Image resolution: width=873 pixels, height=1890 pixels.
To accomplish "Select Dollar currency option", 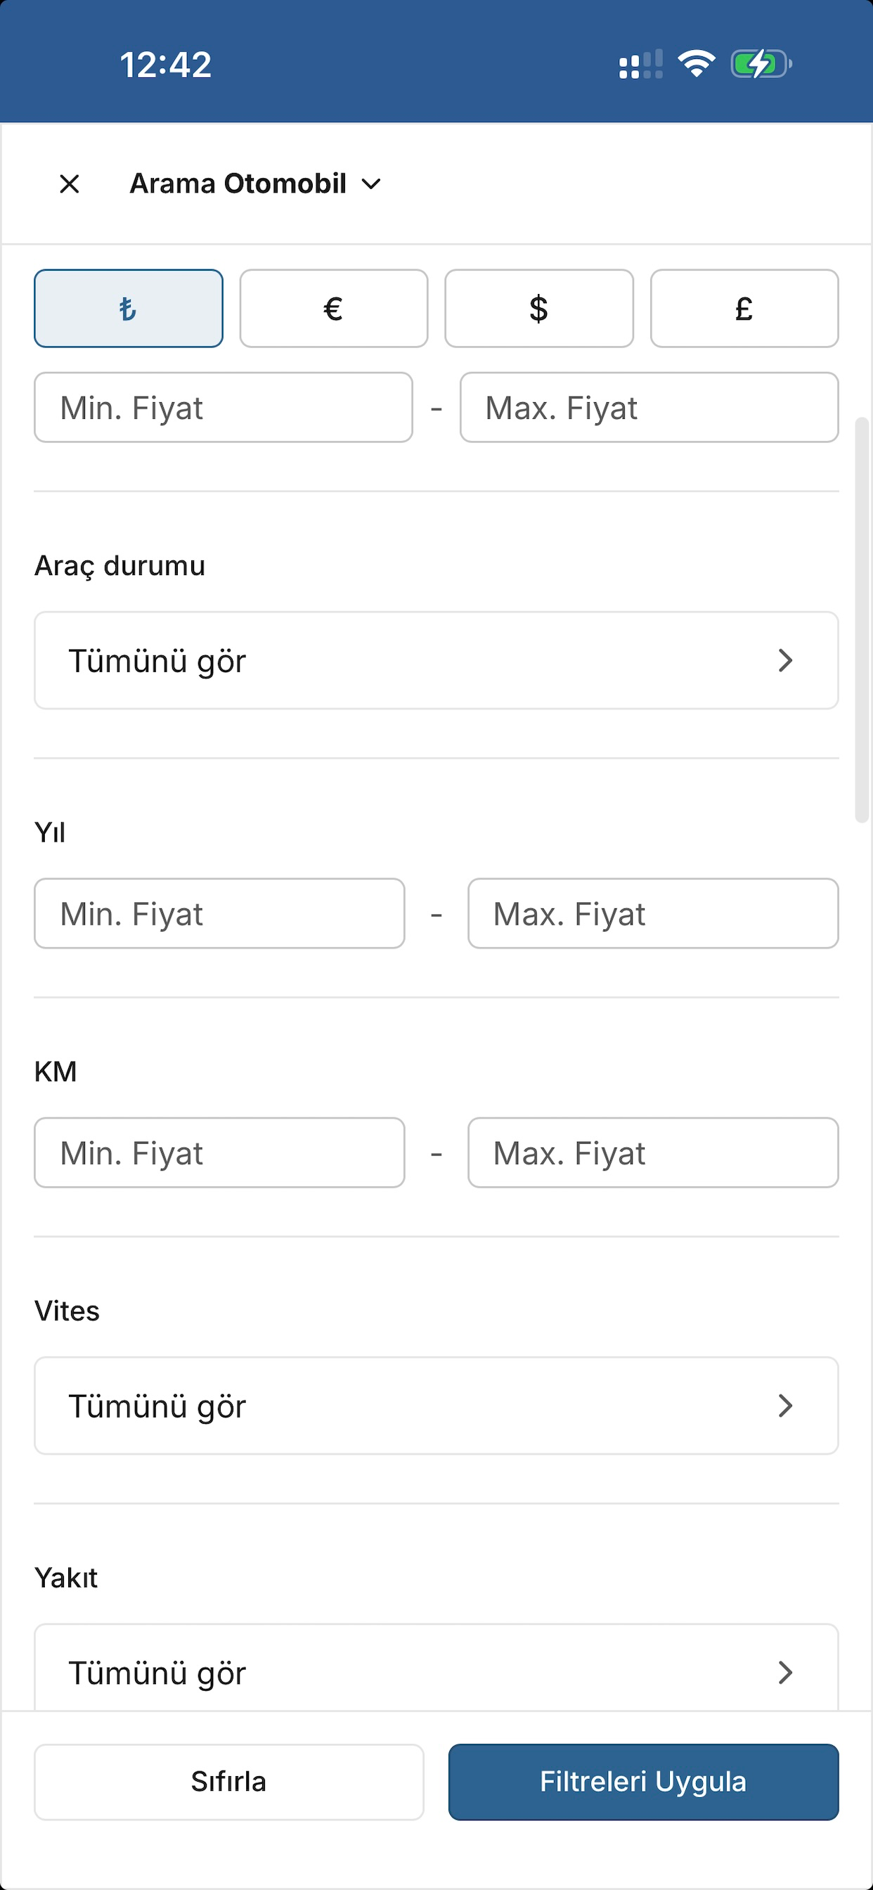I will tap(539, 308).
